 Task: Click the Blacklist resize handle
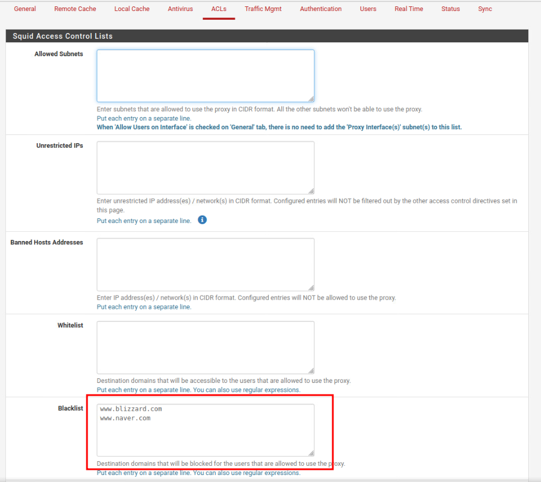coord(311,454)
